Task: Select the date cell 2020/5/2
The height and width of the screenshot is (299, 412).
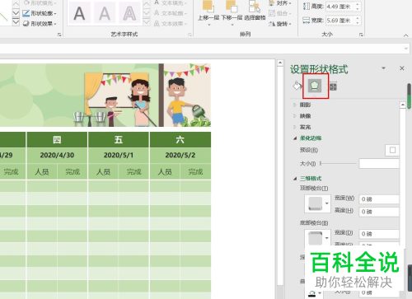Action: tap(180, 155)
